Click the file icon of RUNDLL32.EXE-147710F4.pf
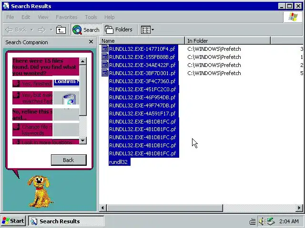 (x=105, y=48)
